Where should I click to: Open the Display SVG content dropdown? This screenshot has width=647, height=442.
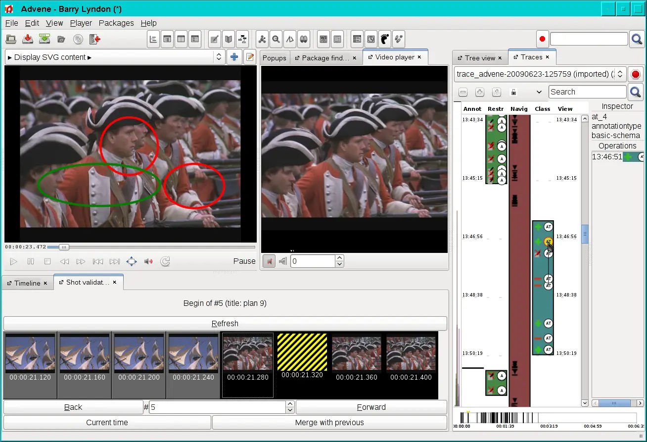[115, 57]
